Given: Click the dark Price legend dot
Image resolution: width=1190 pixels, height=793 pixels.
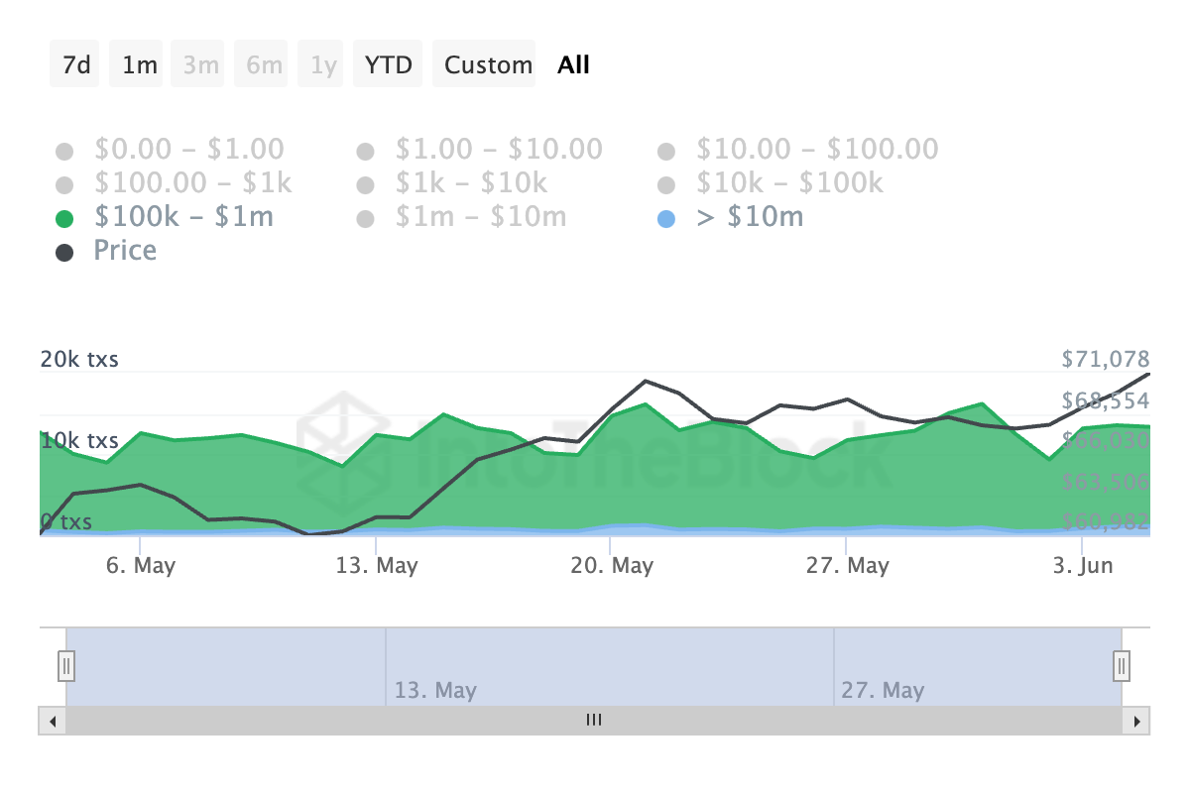Looking at the screenshot, I should click(65, 253).
